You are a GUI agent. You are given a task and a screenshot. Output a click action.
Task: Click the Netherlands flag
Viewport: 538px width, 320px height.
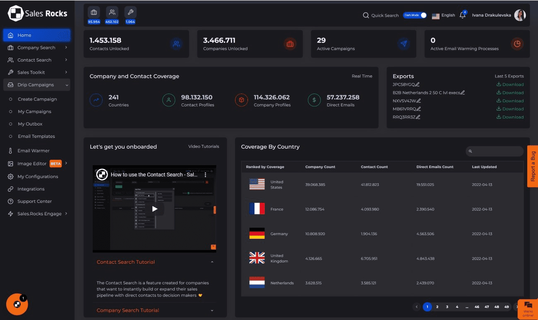tap(257, 283)
